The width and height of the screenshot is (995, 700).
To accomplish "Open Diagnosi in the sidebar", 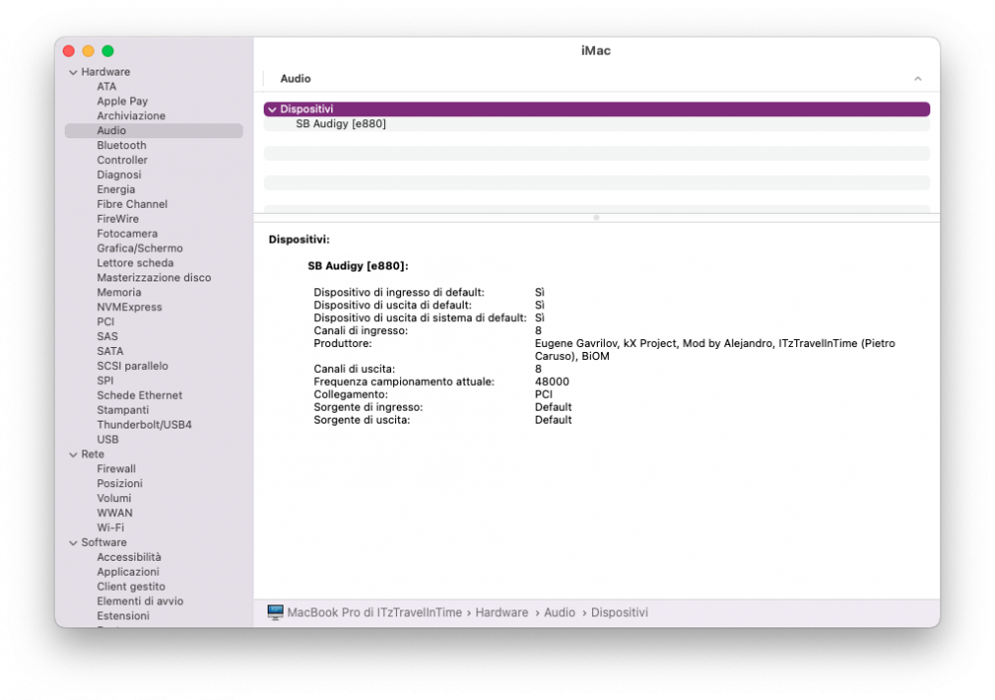I will pyautogui.click(x=119, y=174).
